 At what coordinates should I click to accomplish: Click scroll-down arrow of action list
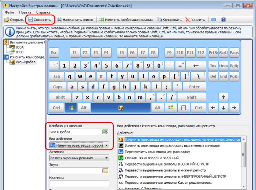[244, 186]
